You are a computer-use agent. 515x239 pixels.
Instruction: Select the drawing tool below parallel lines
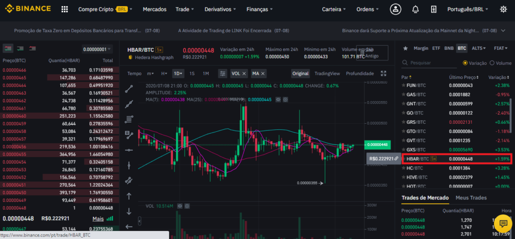coord(129,134)
